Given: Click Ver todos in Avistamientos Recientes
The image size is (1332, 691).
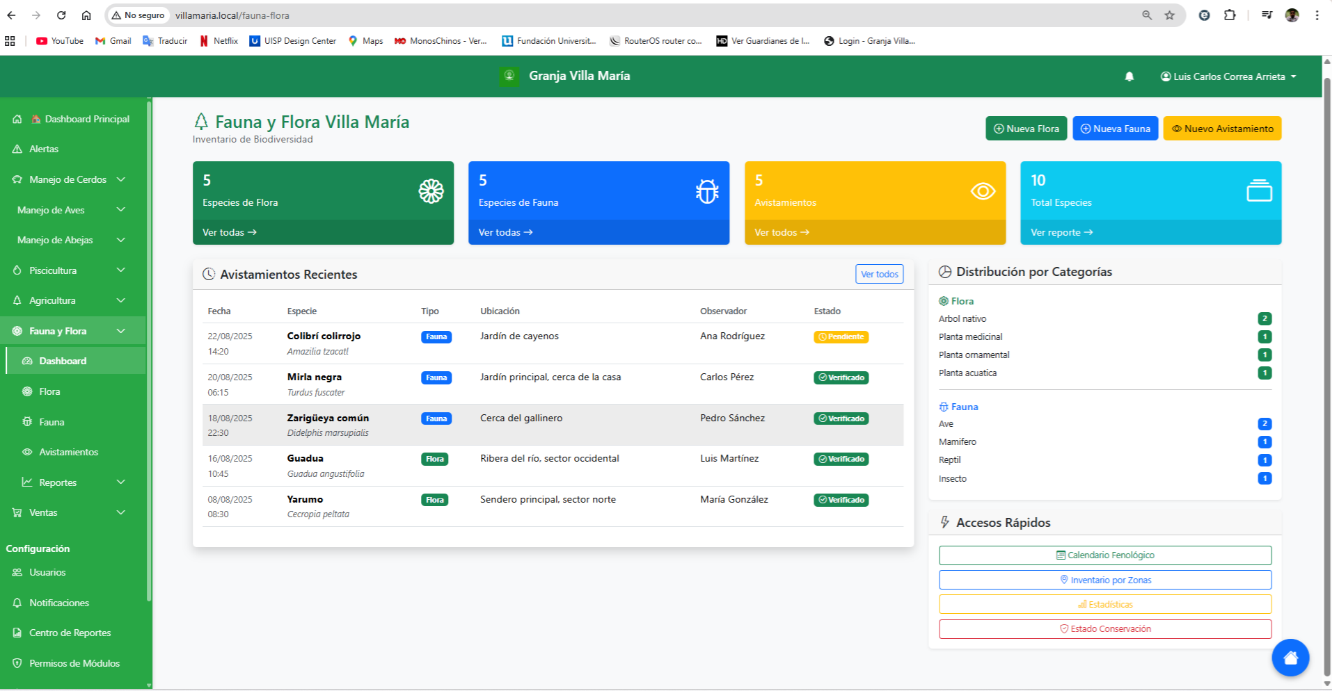Looking at the screenshot, I should point(879,274).
